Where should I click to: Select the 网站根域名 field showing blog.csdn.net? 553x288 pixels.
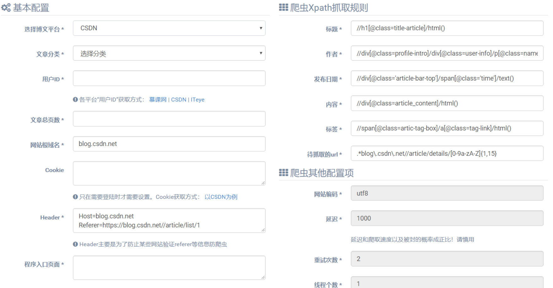pos(169,144)
